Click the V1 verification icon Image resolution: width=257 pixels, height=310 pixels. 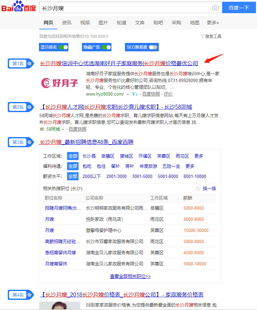[x=135, y=94]
